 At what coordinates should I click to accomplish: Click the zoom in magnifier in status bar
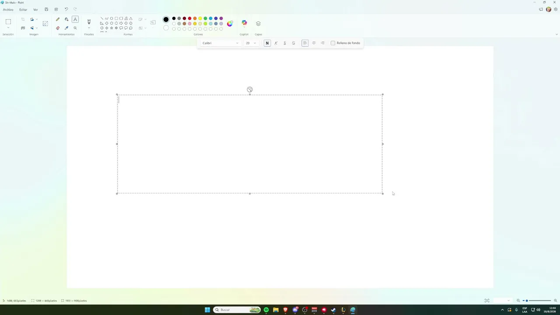point(556,301)
